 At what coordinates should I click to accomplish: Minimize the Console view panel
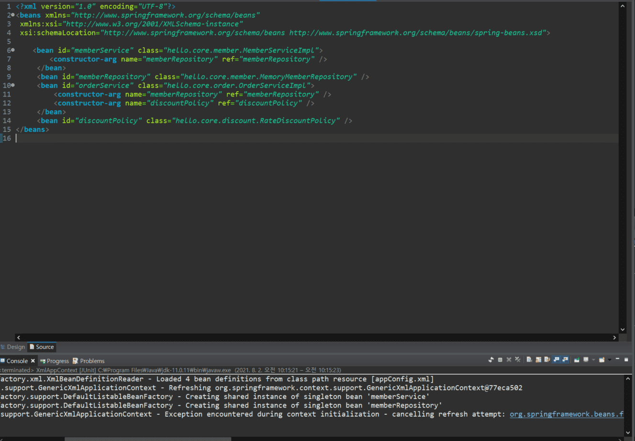coord(617,359)
